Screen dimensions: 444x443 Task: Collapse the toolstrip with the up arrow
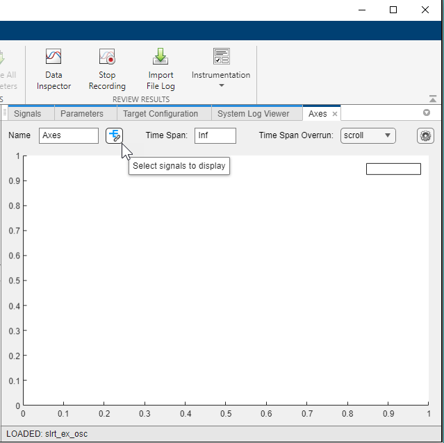coord(433,99)
